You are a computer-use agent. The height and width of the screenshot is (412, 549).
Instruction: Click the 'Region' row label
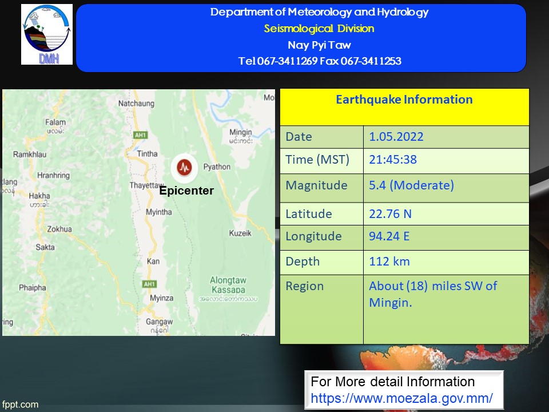tap(305, 286)
